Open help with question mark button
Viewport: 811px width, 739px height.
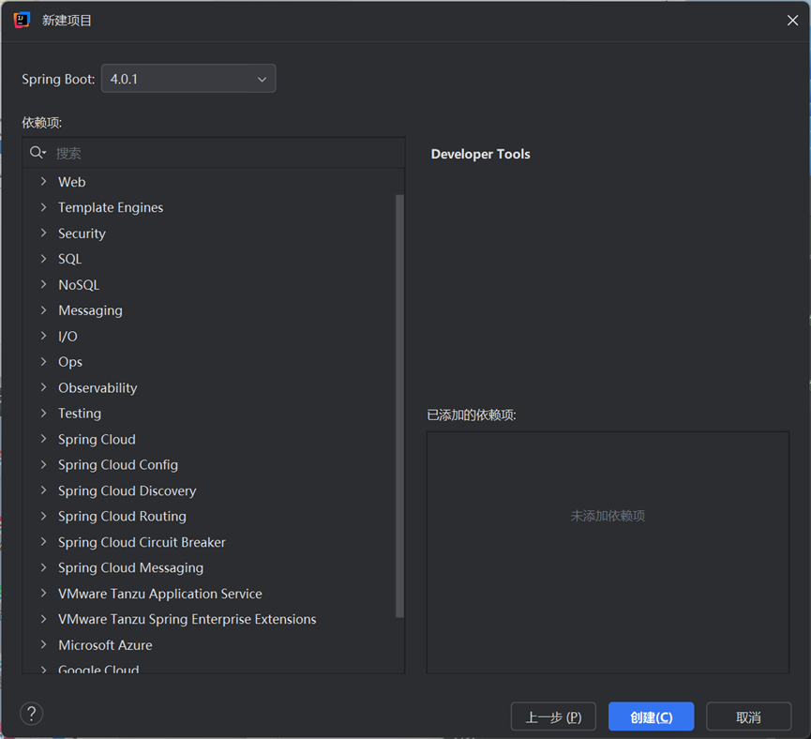click(32, 714)
